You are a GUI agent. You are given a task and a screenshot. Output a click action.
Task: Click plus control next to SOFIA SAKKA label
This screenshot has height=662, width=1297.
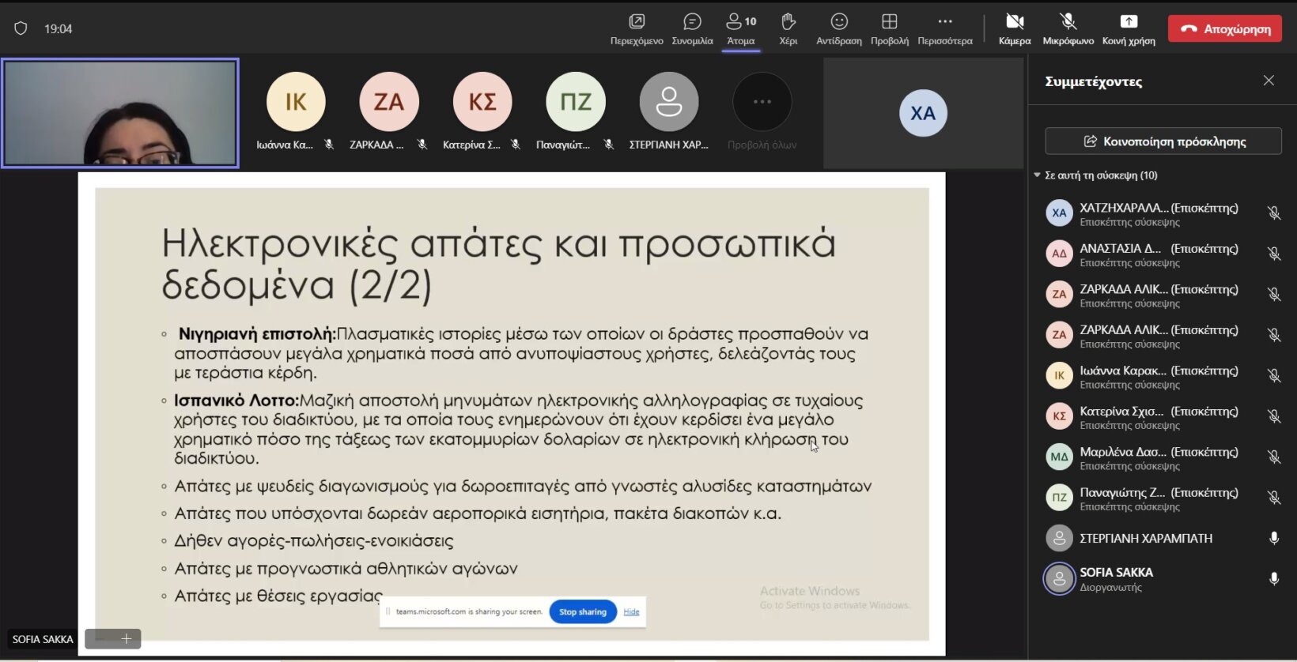coord(126,638)
